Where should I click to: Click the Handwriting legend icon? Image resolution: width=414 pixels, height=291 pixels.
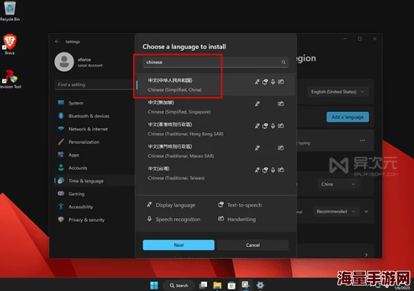(221, 219)
